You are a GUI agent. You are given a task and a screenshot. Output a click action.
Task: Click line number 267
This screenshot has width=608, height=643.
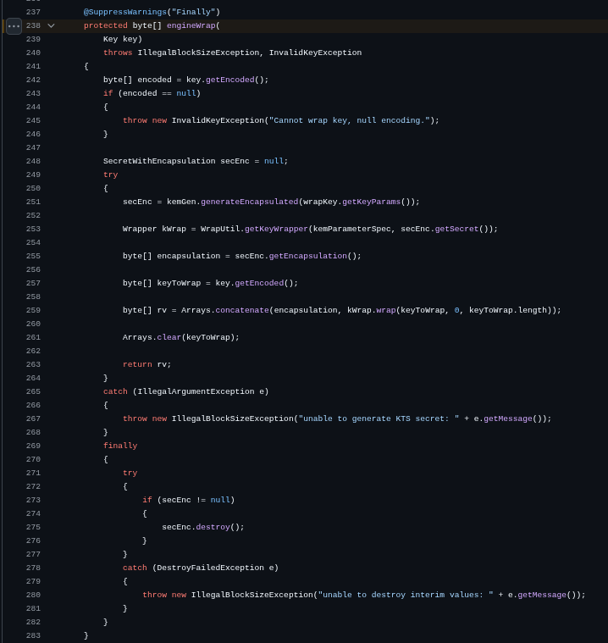click(33, 419)
